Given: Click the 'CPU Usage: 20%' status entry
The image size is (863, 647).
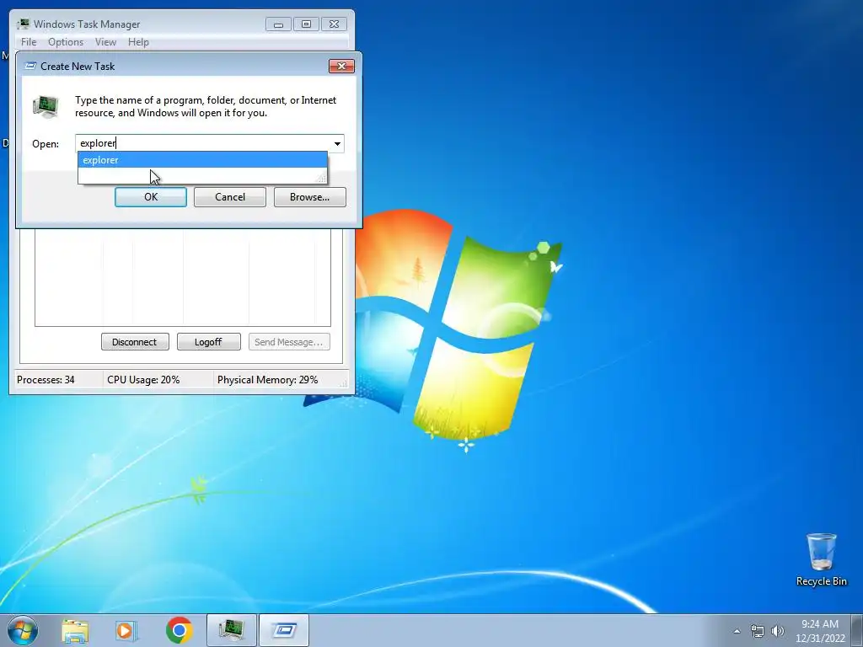Looking at the screenshot, I should (x=143, y=380).
